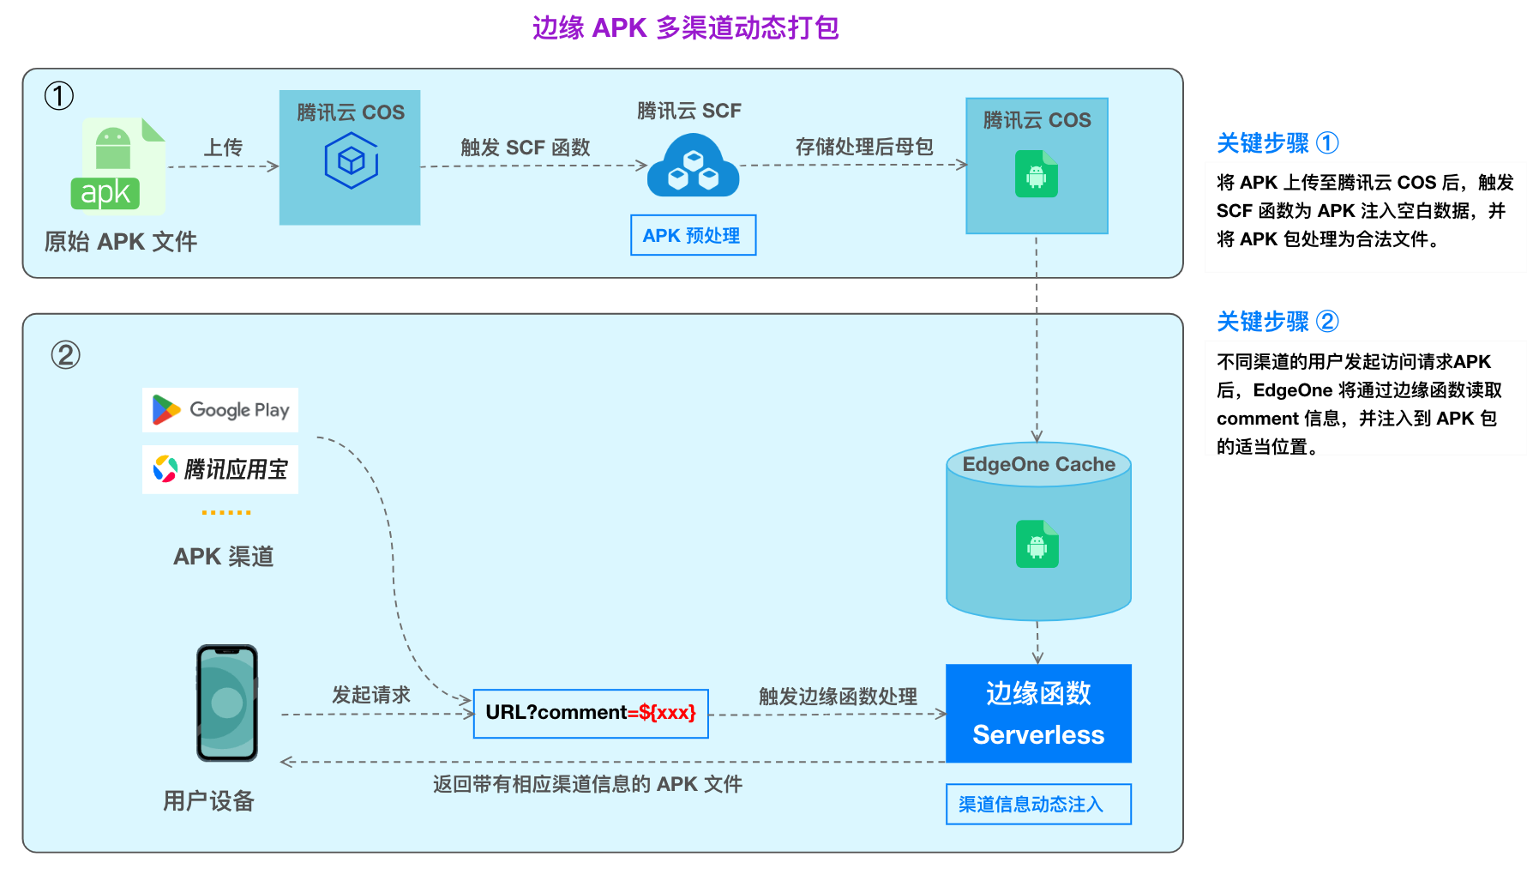Select the COS bucket hexagon cube icon
The height and width of the screenshot is (869, 1527).
(x=351, y=160)
